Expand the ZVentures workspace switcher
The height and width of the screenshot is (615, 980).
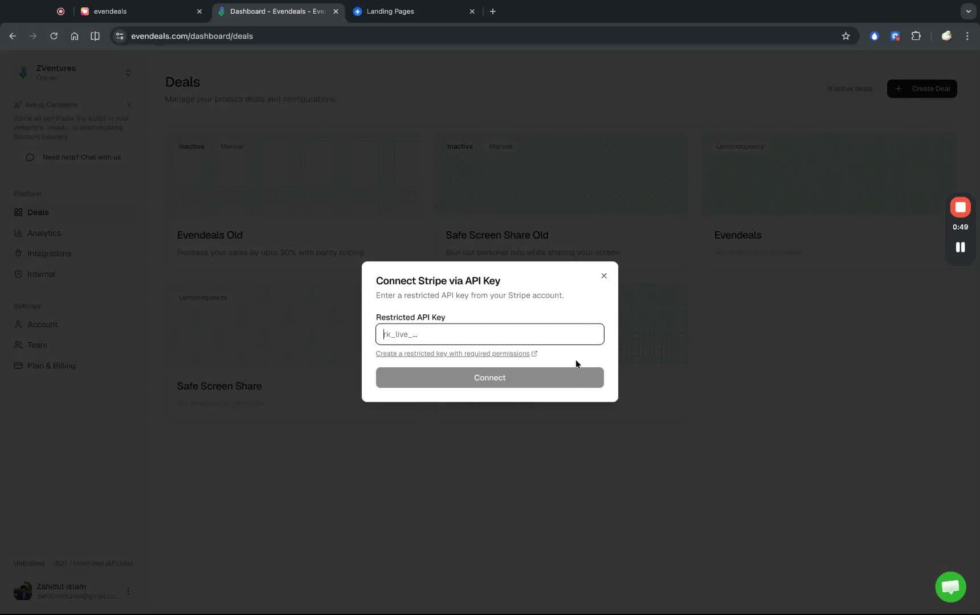(x=129, y=73)
